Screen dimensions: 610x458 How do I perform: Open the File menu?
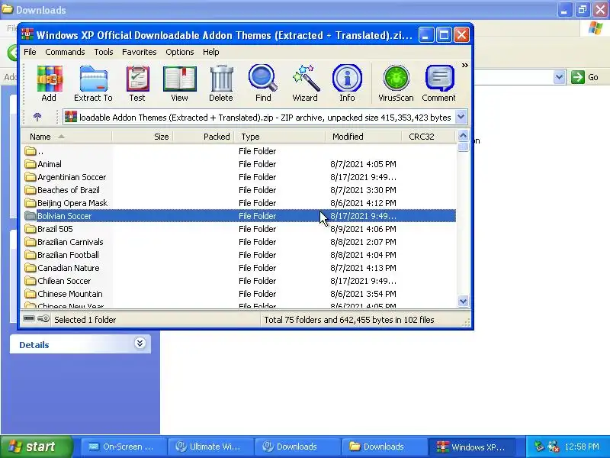point(30,52)
